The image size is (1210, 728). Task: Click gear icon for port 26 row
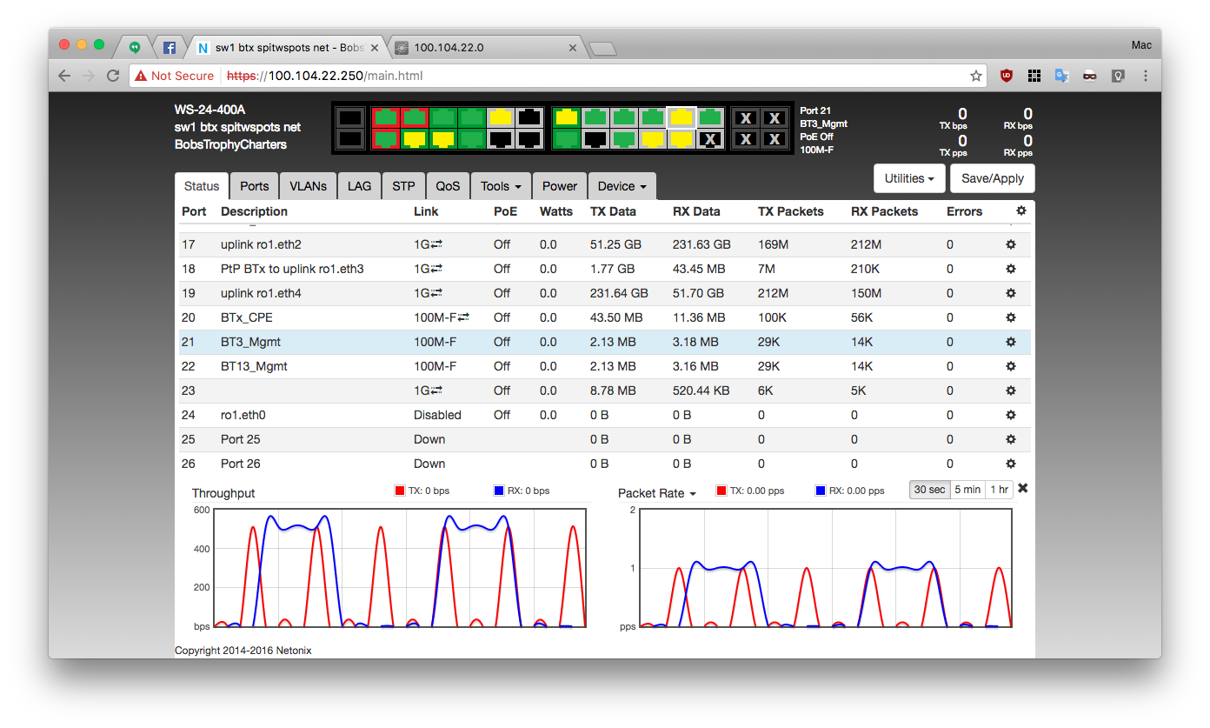coord(1010,464)
